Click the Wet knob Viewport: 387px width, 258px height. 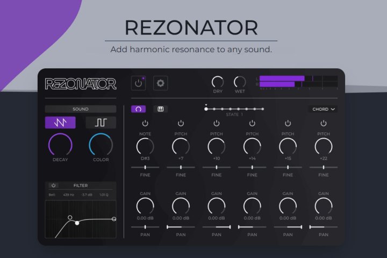[x=240, y=82]
